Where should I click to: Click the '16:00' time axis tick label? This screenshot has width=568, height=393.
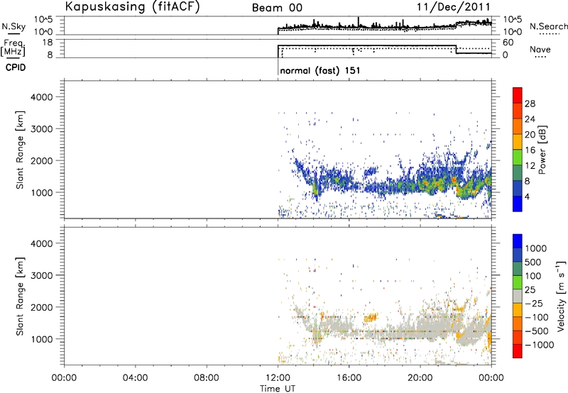pos(349,378)
